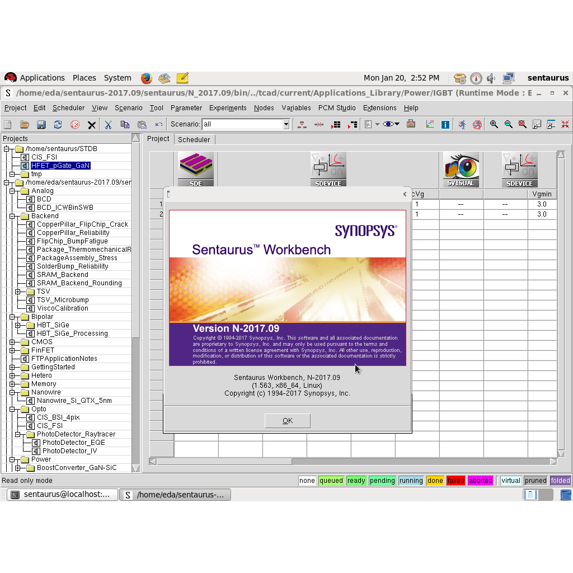Open the Applications panel menu
Image resolution: width=573 pixels, height=573 pixels.
(42, 78)
